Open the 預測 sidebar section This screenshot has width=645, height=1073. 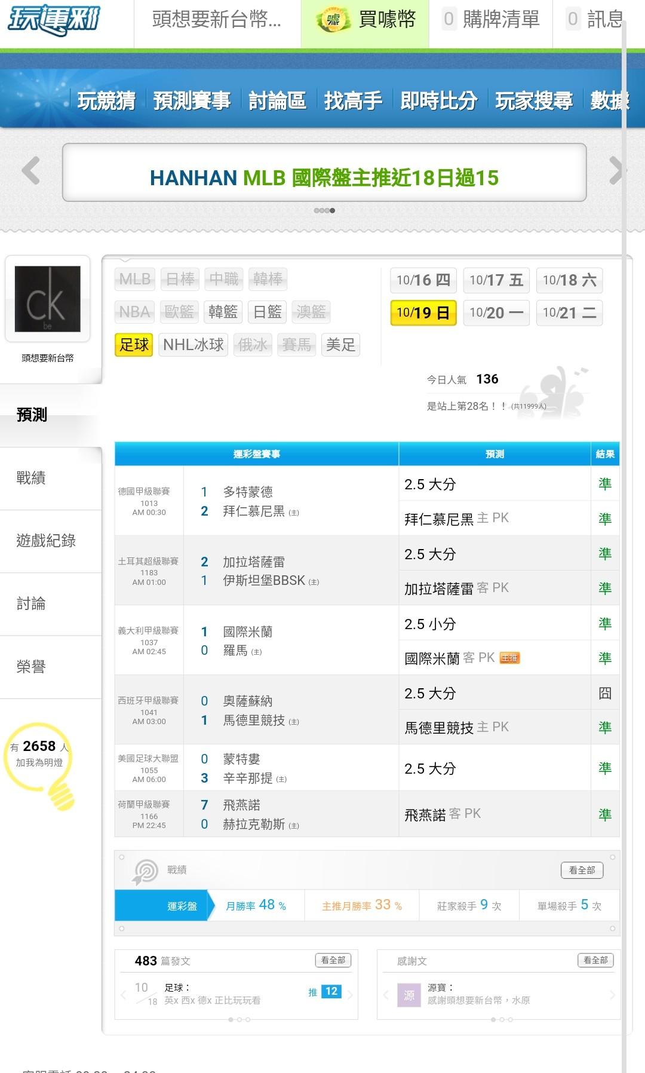tap(51, 415)
